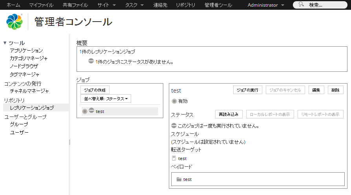Select タグマネージャ in sidebar

coord(24,74)
